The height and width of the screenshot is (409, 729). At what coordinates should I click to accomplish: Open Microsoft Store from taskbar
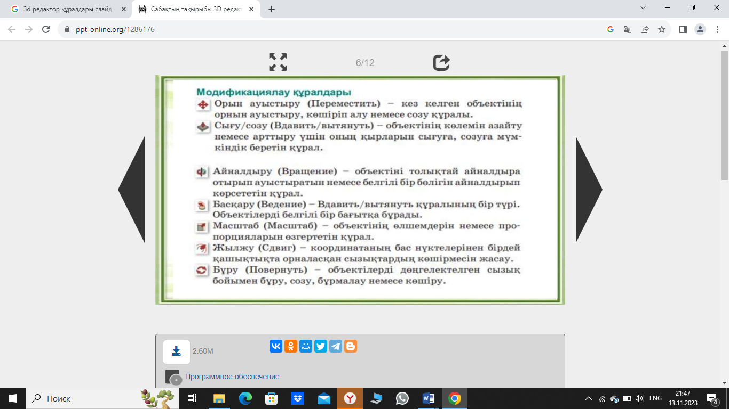click(271, 398)
